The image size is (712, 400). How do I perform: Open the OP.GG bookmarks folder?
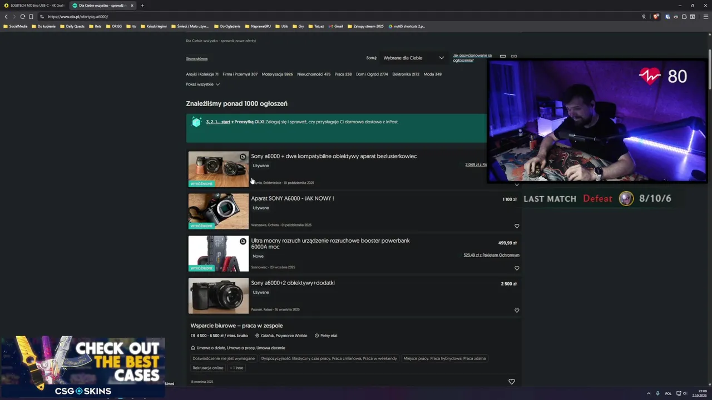[x=114, y=26]
